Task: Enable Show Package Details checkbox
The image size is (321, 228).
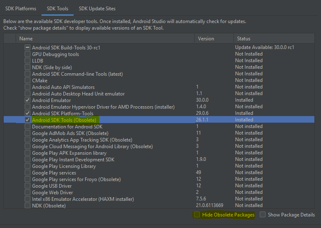Action: click(263, 215)
